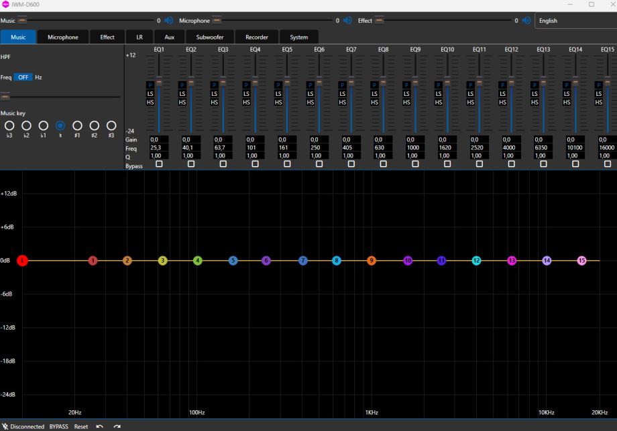The image size is (617, 431).
Task: Tick the Bypass checkbox under EQ8
Action: tap(383, 164)
